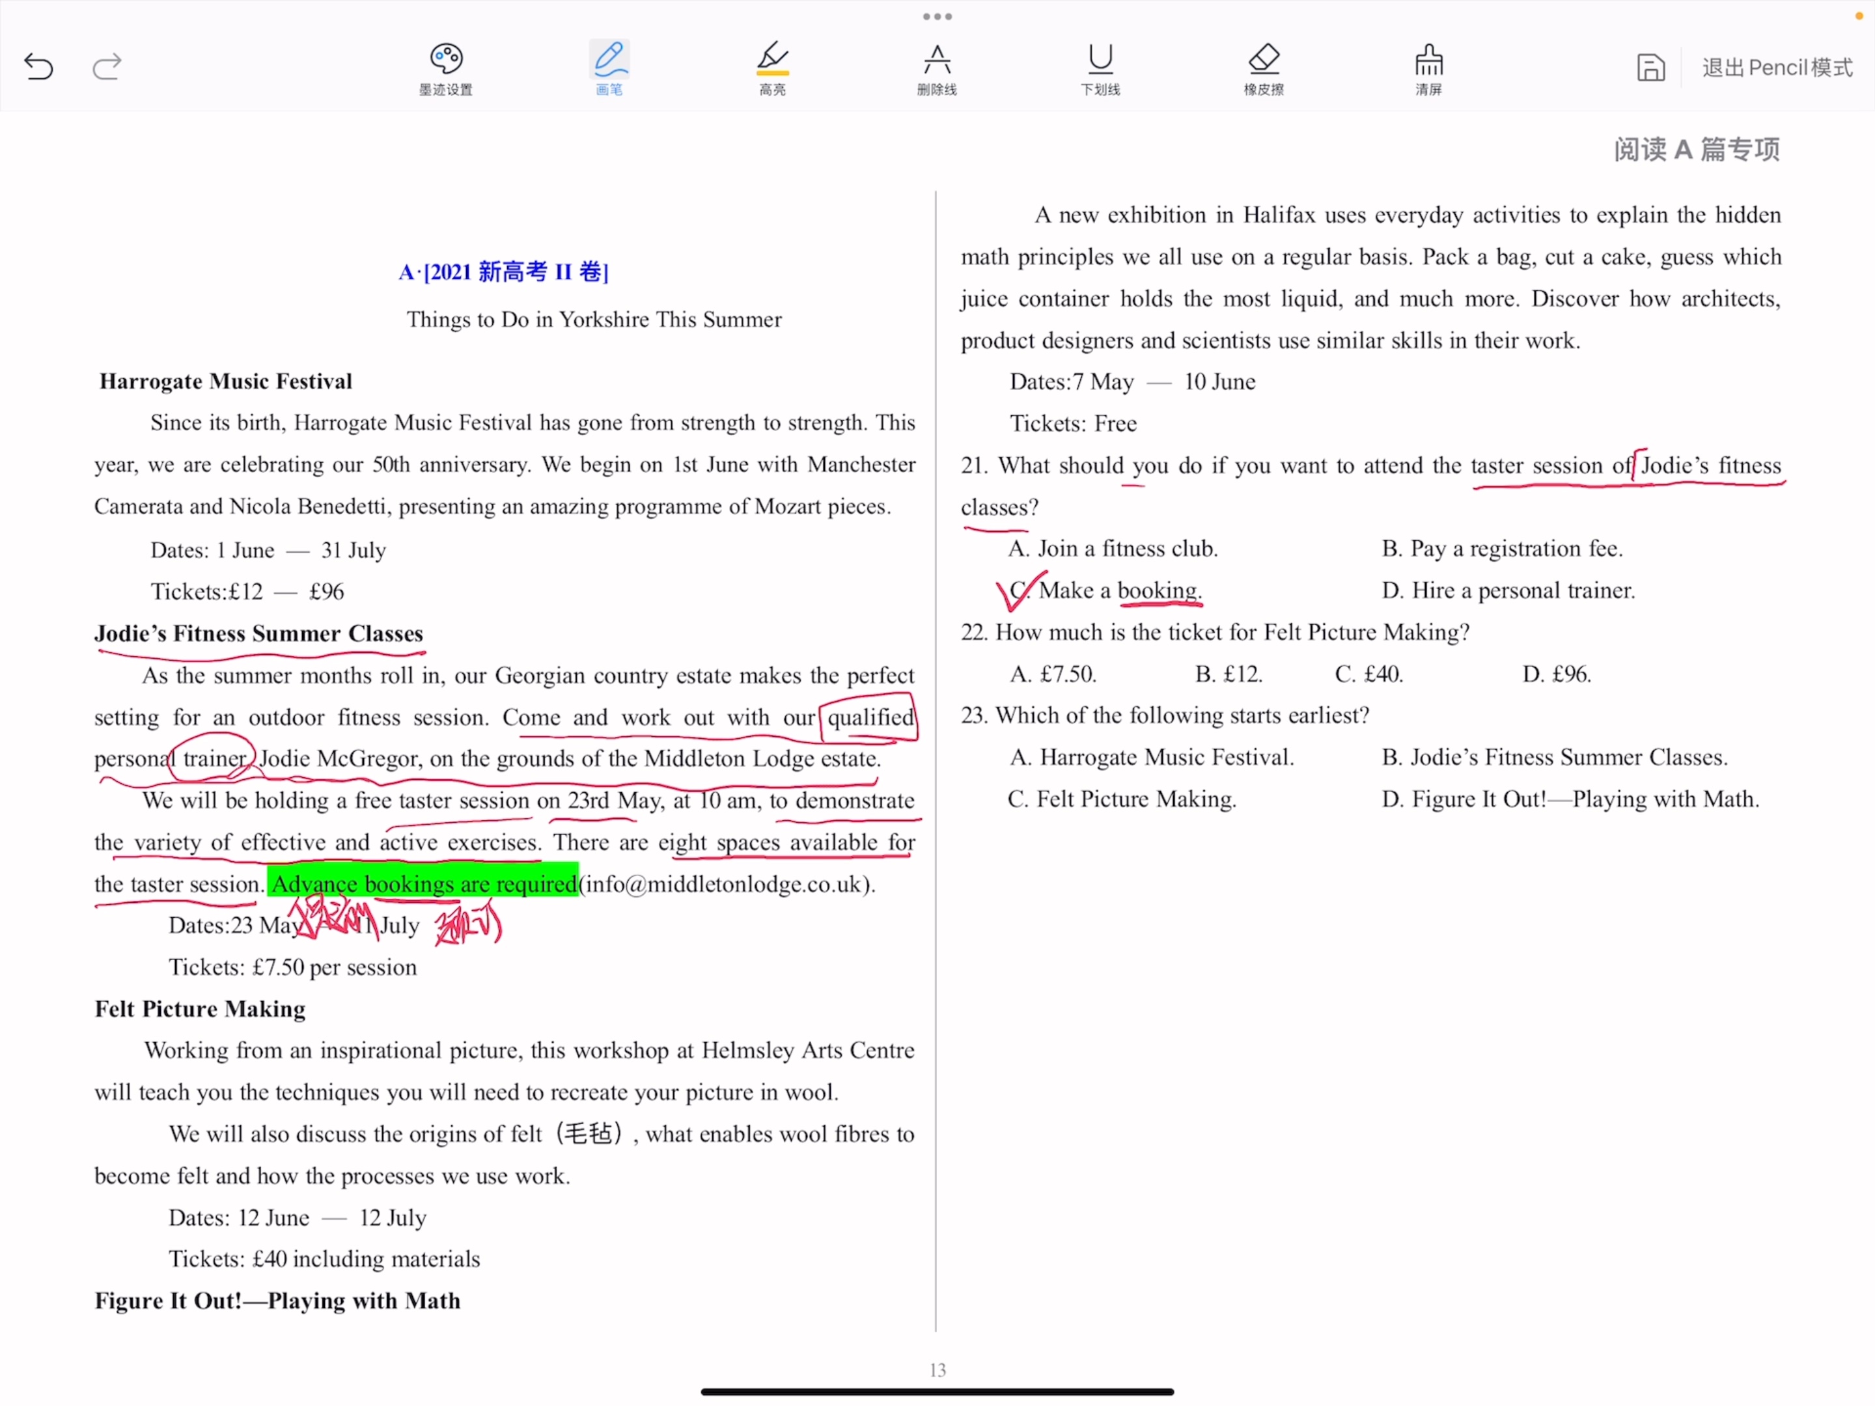The height and width of the screenshot is (1406, 1875).
Task: Click question 23 option B Jodie's Fitness Summer Classes
Action: (1554, 757)
